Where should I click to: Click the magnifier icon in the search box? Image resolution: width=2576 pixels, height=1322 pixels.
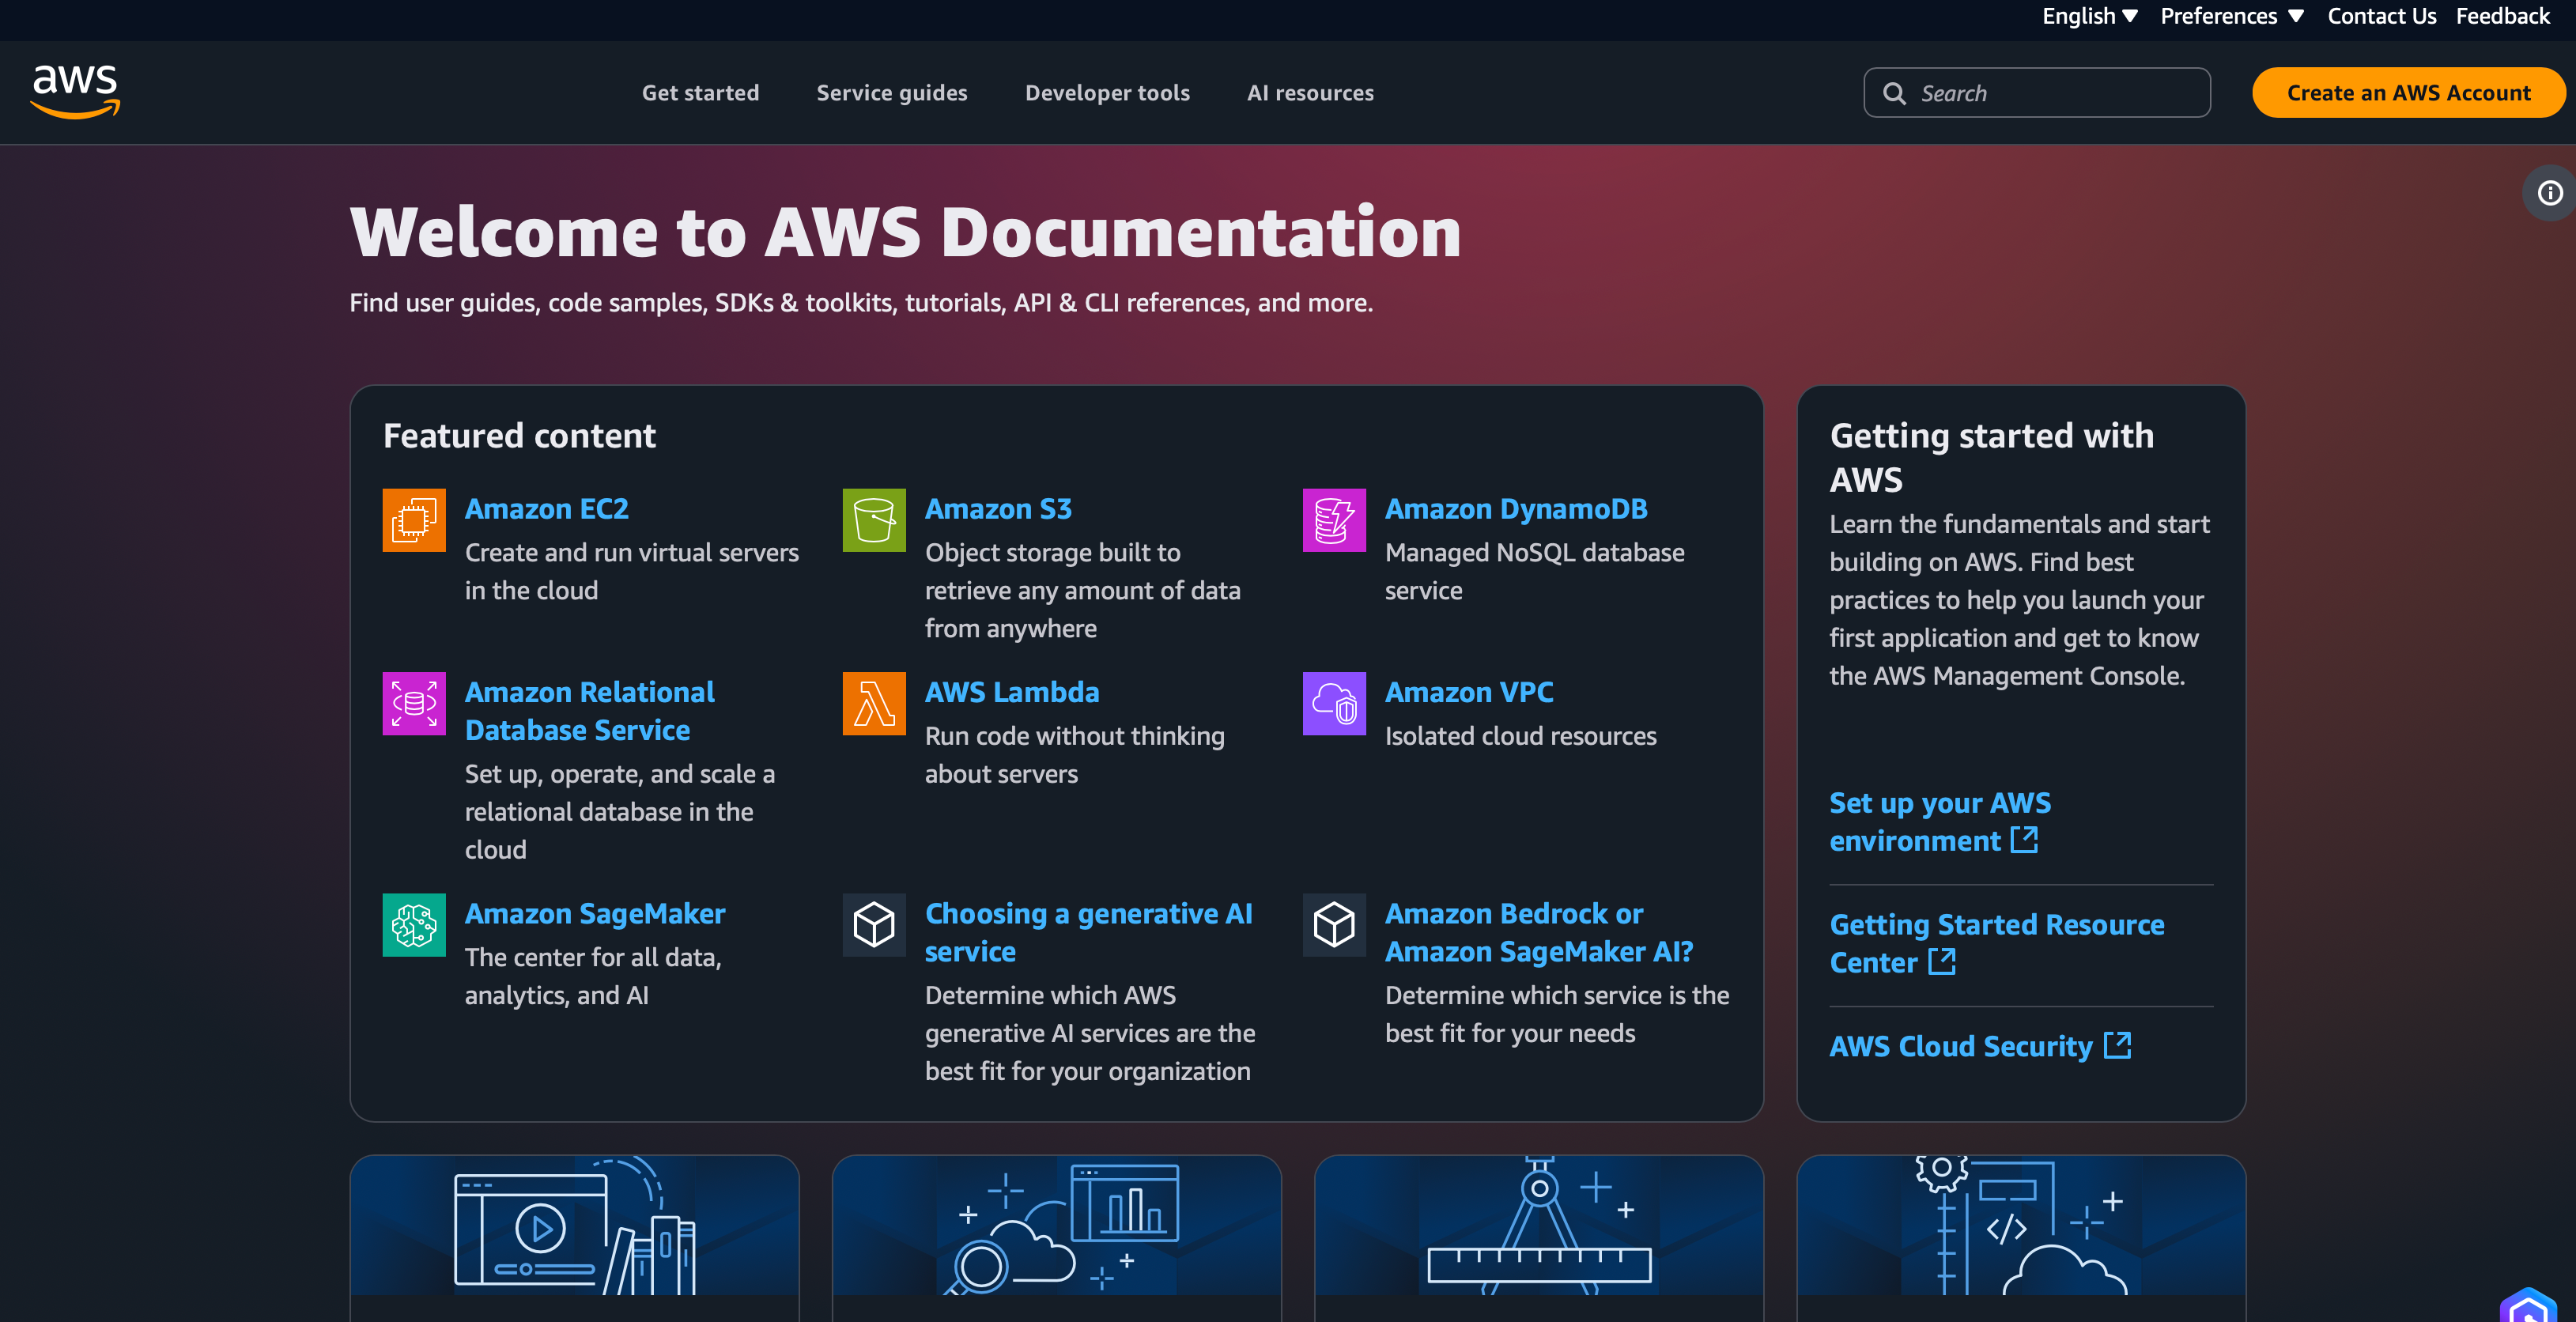tap(1894, 93)
